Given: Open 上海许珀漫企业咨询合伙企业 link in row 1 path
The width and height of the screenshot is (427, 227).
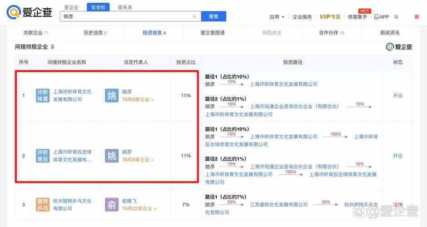Looking at the screenshot, I should (294, 107).
